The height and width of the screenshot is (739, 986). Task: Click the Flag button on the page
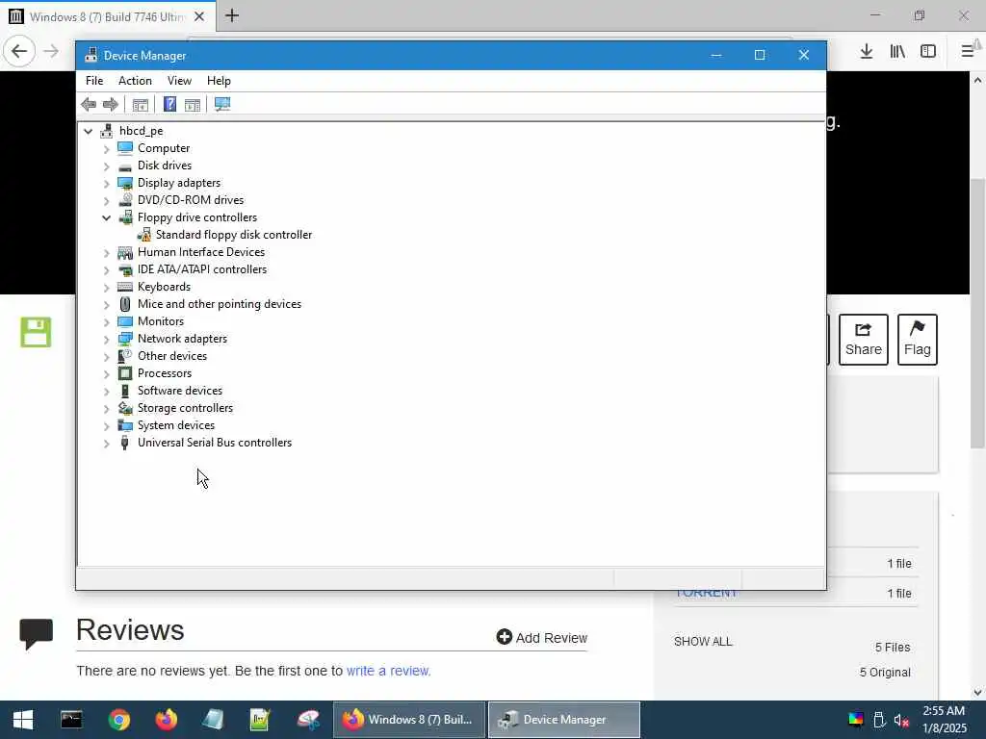tap(918, 340)
